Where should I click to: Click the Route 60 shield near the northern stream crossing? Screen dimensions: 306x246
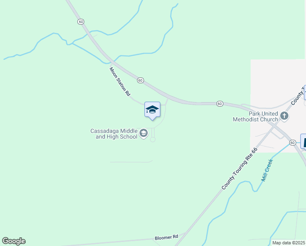coord(81,22)
